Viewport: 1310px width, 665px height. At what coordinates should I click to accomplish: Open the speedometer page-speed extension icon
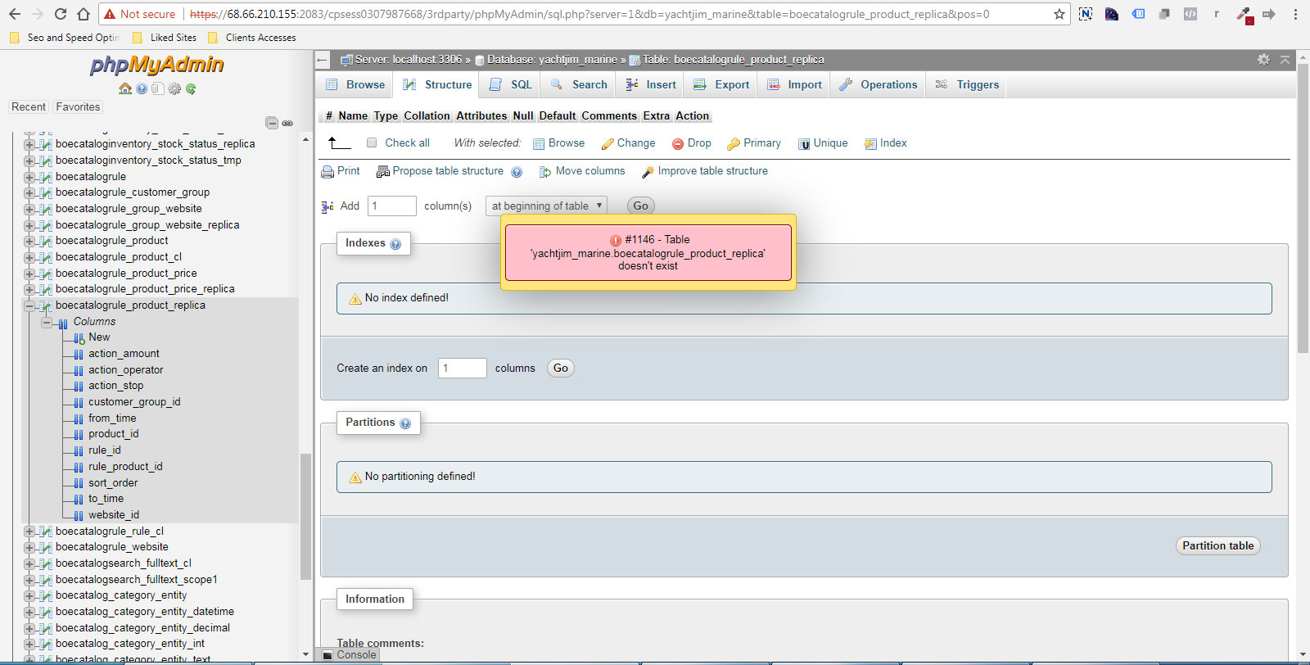[x=1111, y=14]
